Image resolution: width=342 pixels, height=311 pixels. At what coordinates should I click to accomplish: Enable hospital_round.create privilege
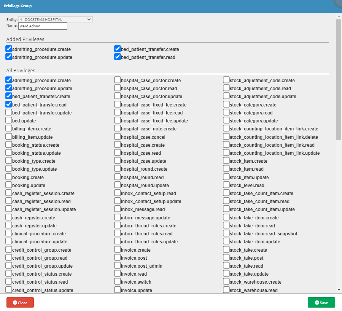pyautogui.click(x=118, y=169)
